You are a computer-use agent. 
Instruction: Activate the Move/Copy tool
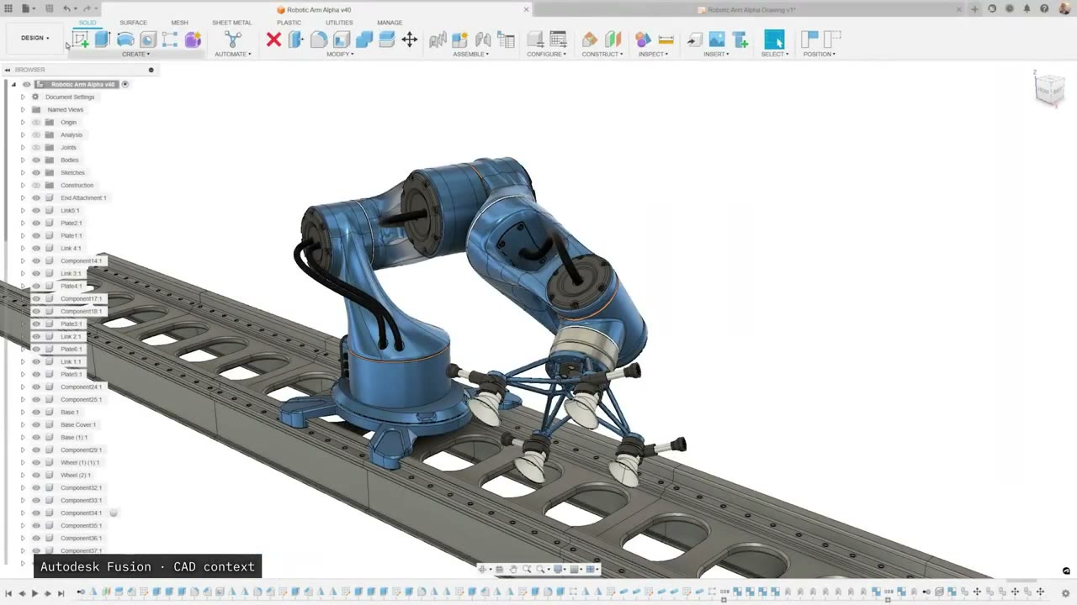410,39
